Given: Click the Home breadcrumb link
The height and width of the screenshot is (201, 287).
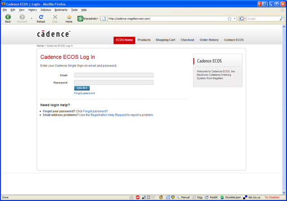Looking at the screenshot, I should point(40,46).
